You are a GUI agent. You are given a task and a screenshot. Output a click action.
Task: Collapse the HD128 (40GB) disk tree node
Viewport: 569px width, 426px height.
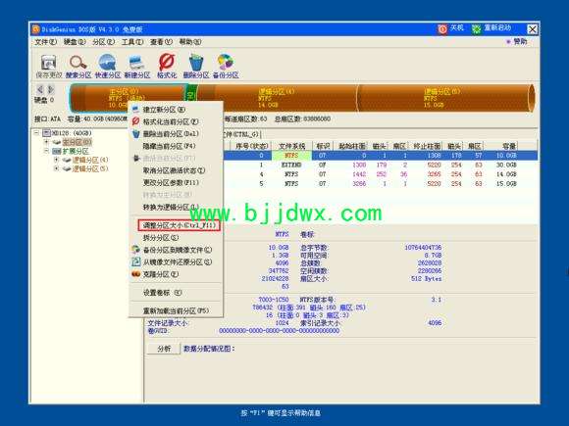click(x=36, y=133)
